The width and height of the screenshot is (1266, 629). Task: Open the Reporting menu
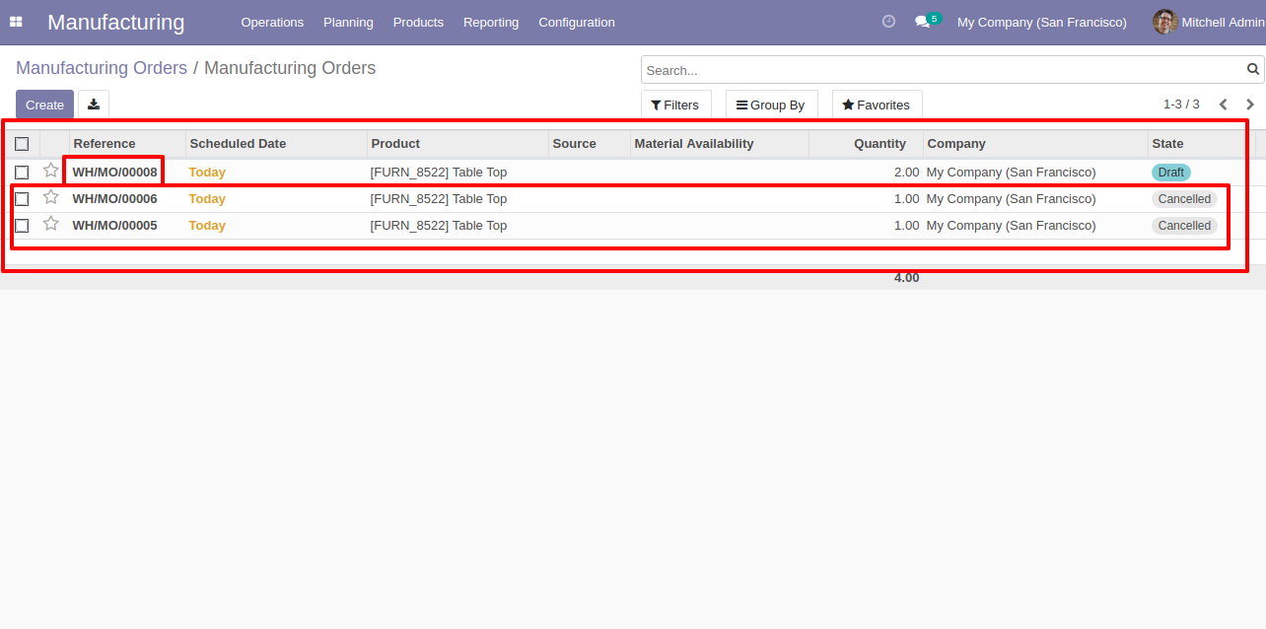point(491,22)
